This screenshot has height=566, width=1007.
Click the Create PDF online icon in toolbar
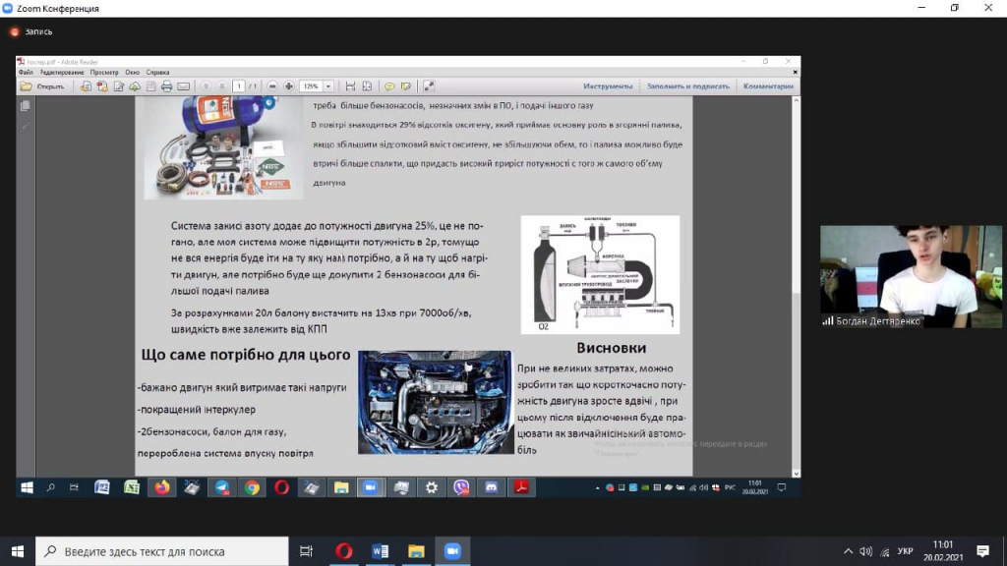coord(102,86)
